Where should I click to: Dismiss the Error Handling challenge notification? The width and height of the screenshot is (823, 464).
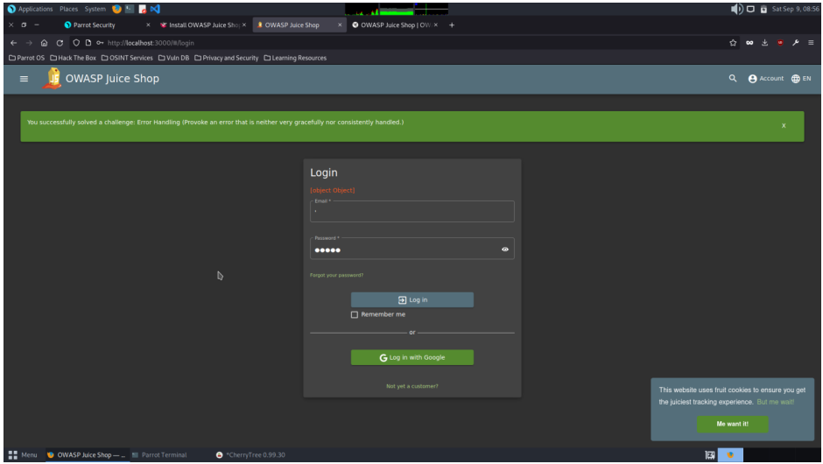[x=784, y=125]
